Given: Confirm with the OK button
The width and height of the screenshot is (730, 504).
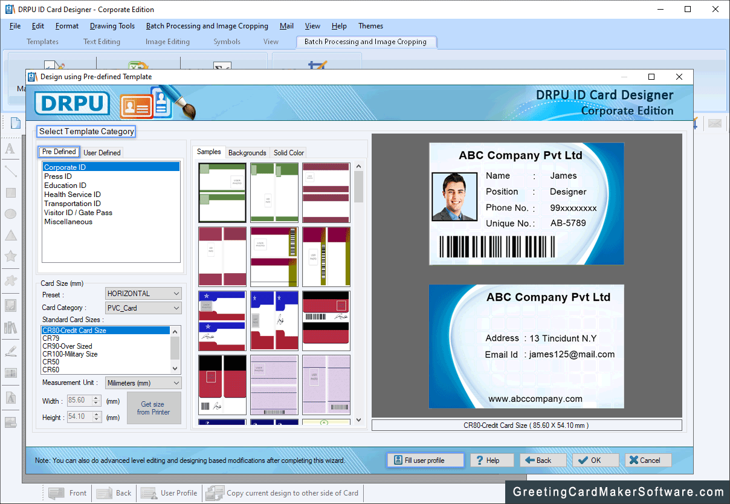Looking at the screenshot, I should coord(596,460).
